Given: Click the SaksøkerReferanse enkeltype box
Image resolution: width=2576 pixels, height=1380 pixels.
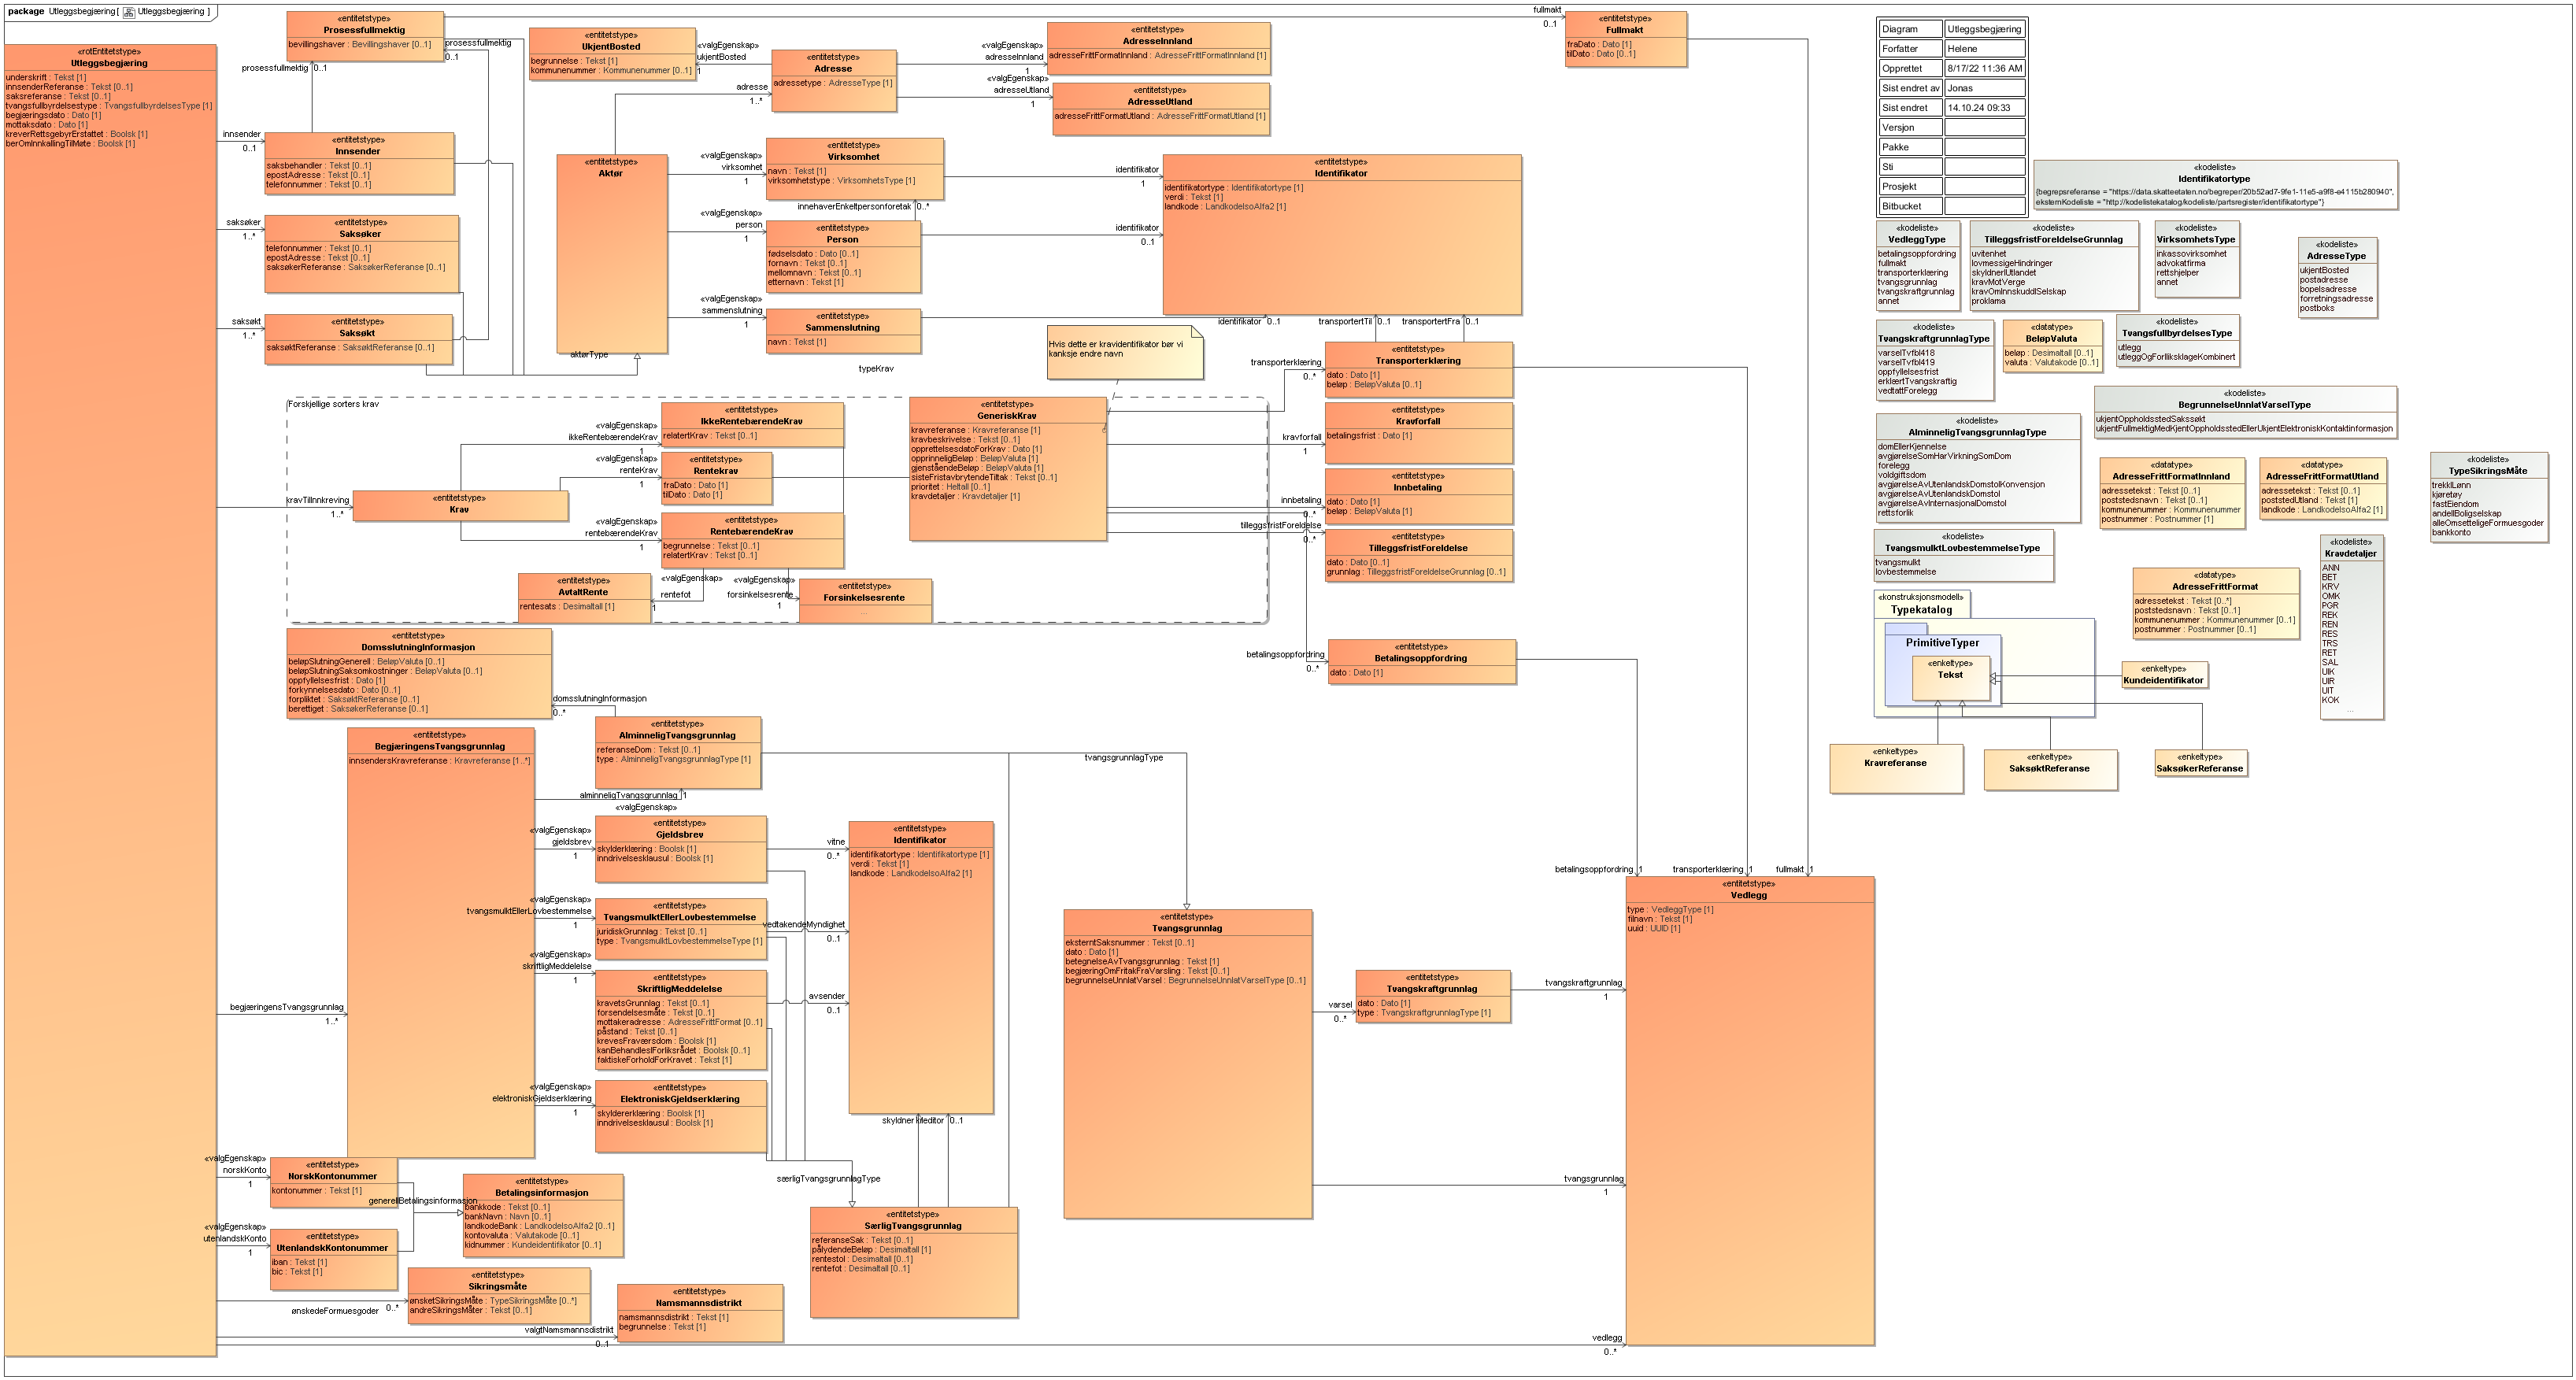Looking at the screenshot, I should [2200, 763].
